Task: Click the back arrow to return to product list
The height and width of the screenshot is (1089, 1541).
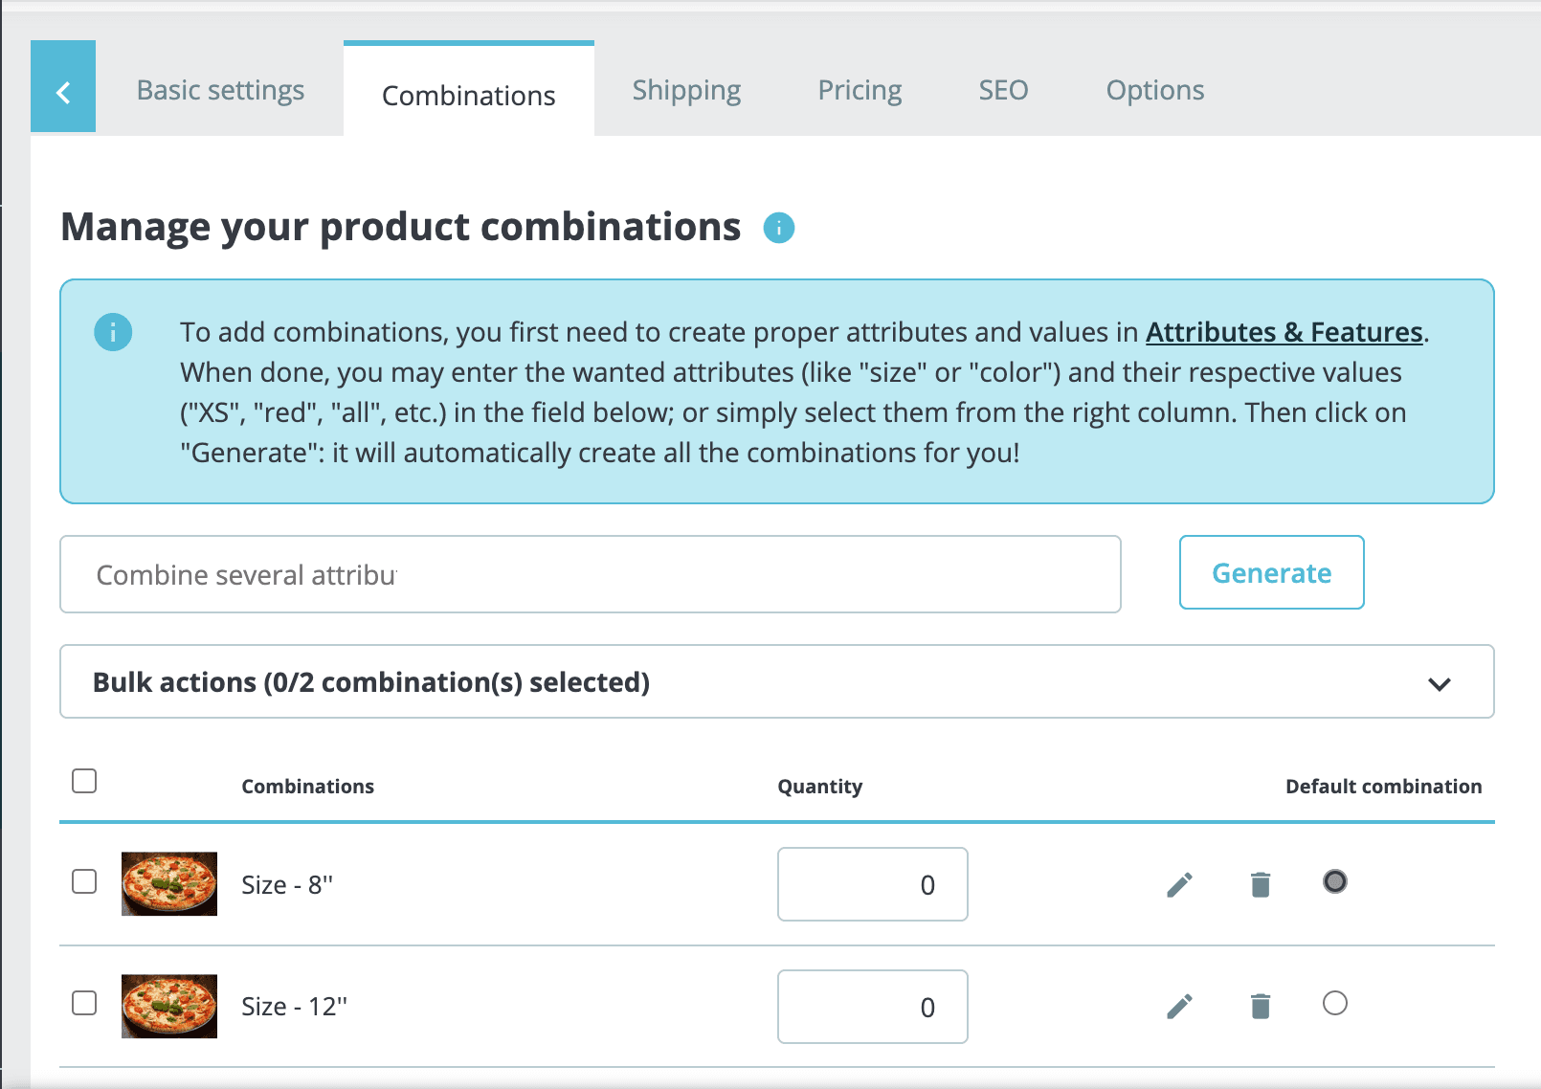Action: coord(62,92)
